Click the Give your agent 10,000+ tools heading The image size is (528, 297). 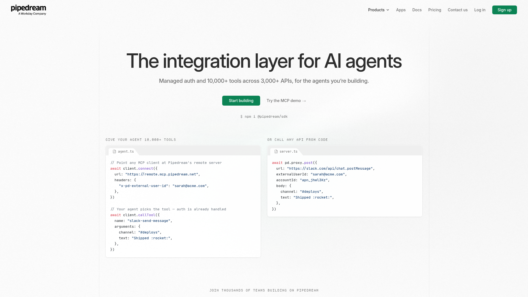click(x=141, y=140)
